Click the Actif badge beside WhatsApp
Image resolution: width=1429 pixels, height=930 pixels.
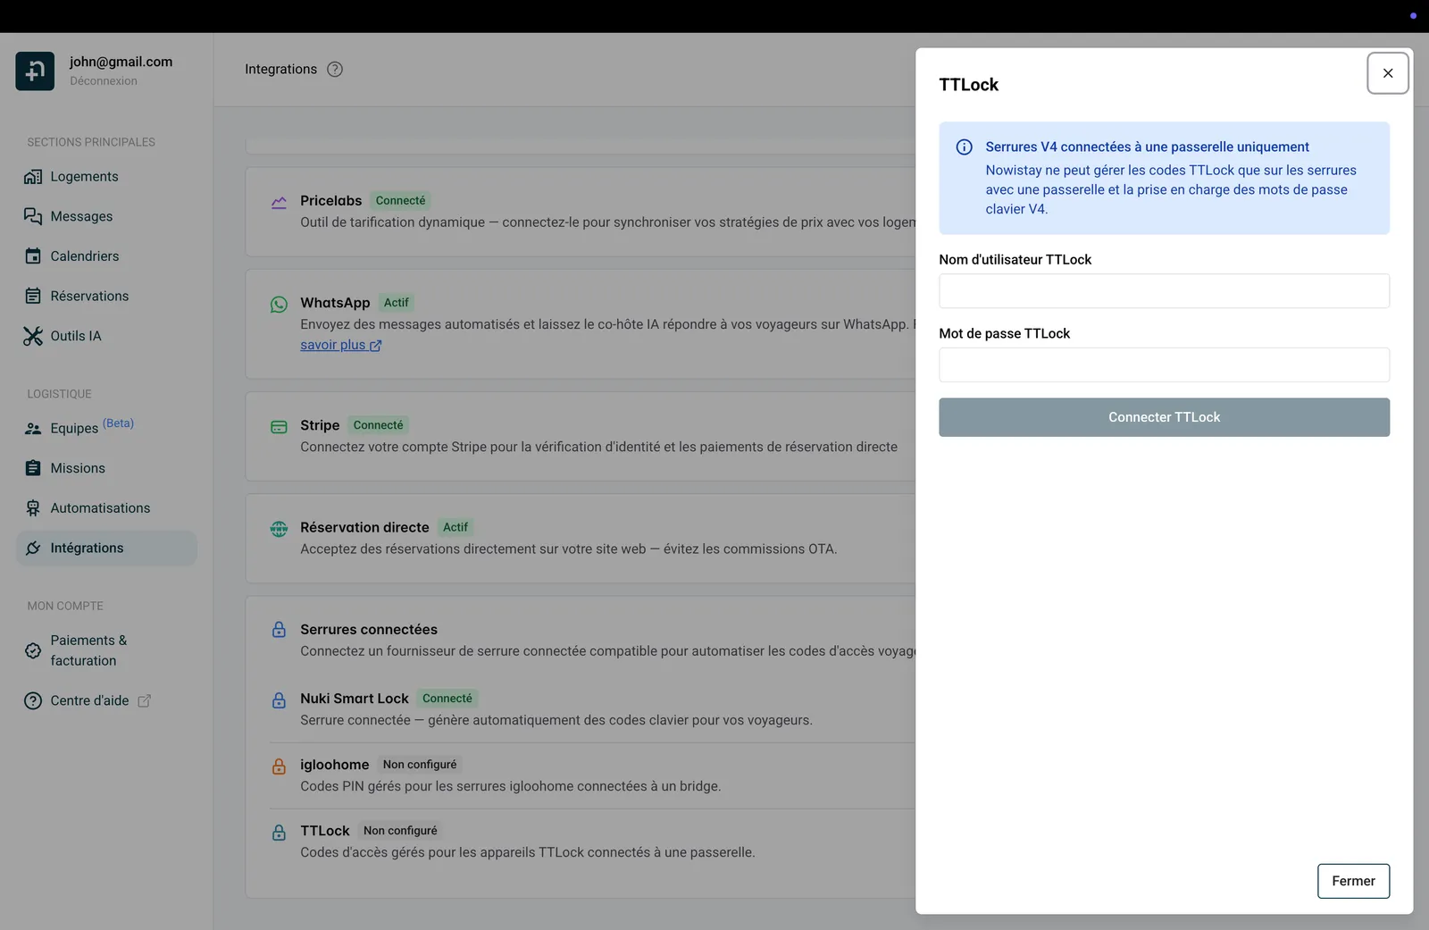click(397, 303)
